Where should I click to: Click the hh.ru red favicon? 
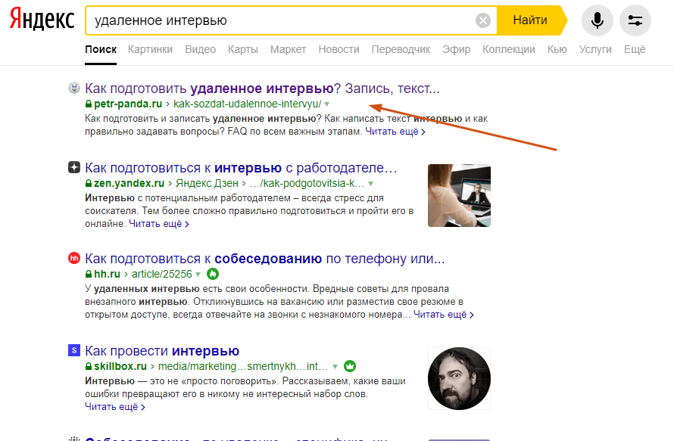click(x=74, y=258)
